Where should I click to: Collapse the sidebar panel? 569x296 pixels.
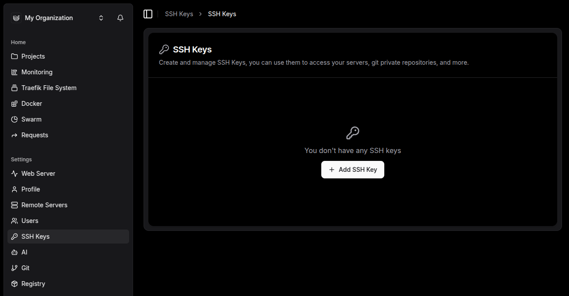click(148, 14)
